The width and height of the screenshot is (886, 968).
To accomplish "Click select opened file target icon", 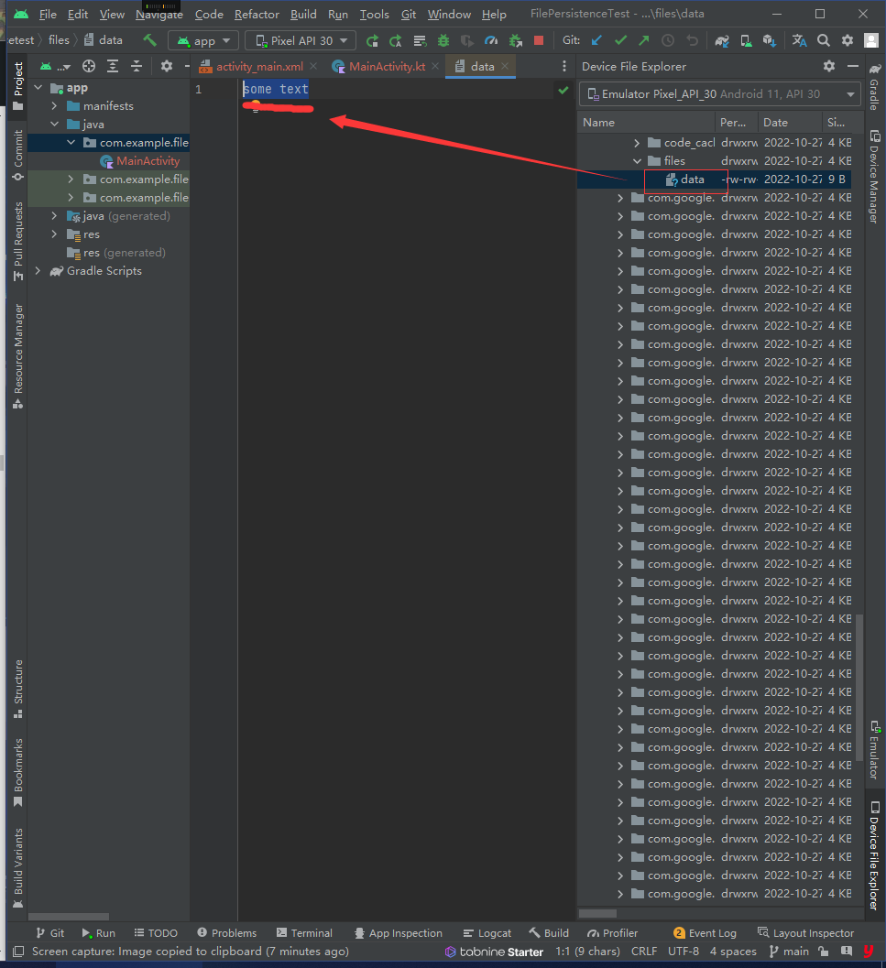I will (x=89, y=66).
